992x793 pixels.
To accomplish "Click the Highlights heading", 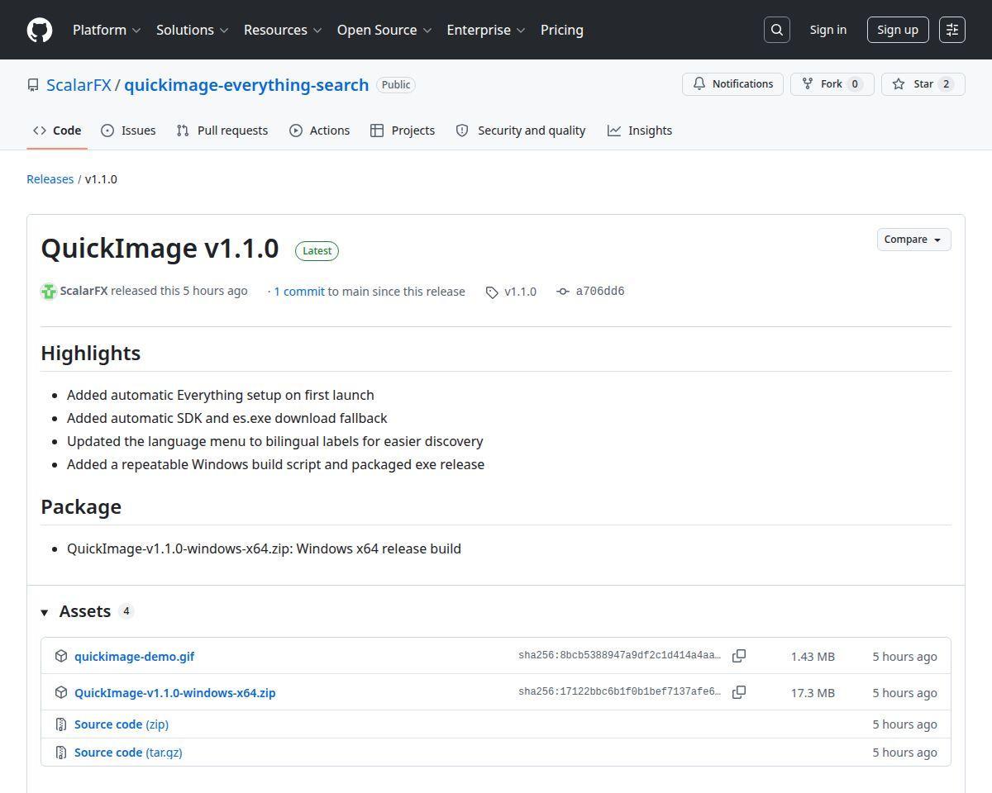I will tap(91, 353).
